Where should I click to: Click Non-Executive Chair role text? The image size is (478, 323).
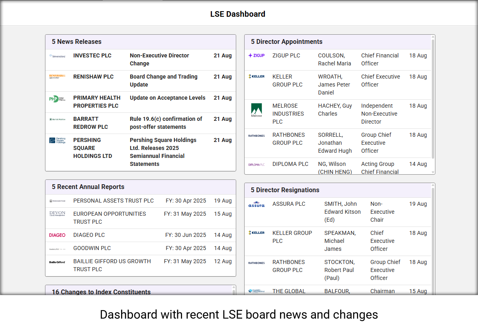(382, 212)
